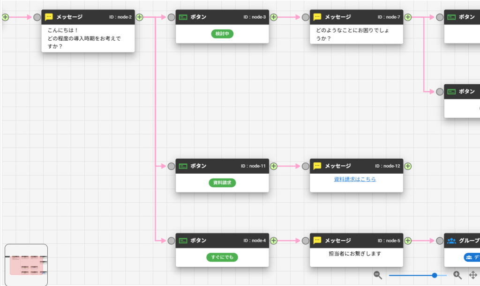Click the どのようなことにお困りでしょうか？ message text
480x286 pixels.
352,34
